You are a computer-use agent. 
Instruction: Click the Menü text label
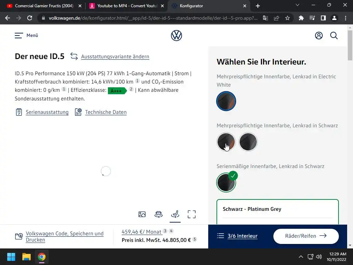point(32,36)
